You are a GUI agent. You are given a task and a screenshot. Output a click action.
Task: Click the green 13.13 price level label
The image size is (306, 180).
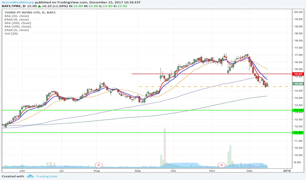click(x=298, y=110)
